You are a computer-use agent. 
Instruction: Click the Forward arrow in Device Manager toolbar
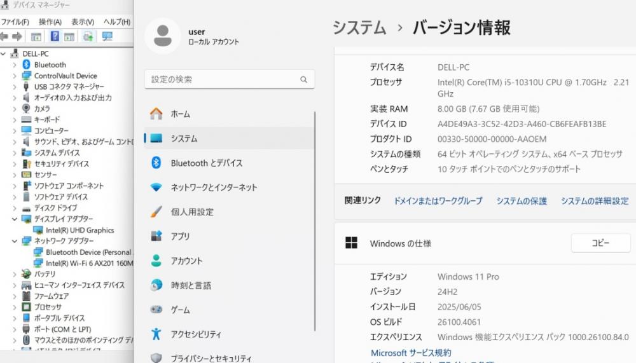point(17,36)
